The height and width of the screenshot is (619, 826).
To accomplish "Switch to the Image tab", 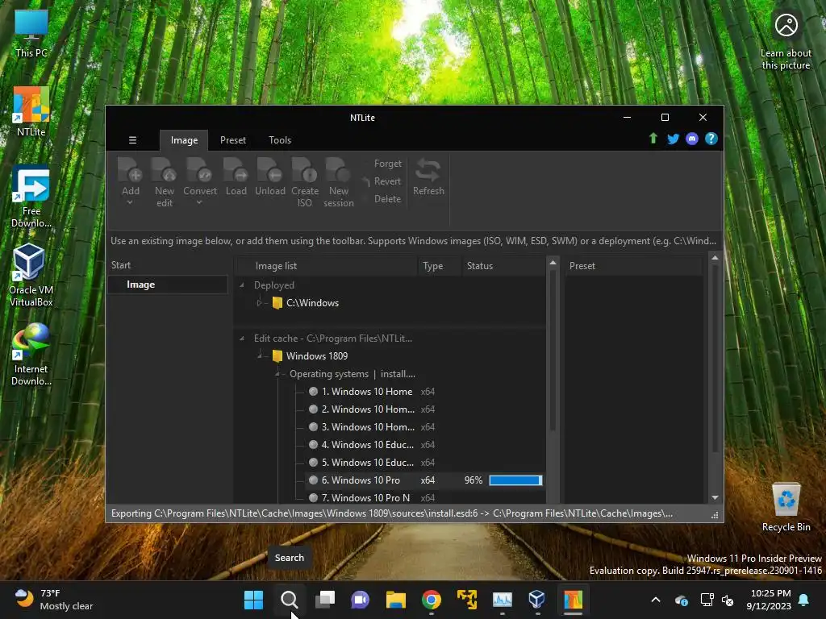I will (x=184, y=140).
